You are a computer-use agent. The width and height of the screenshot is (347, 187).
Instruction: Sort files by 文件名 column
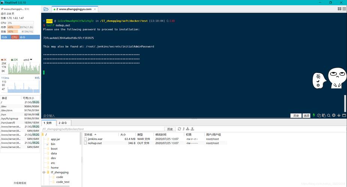101,135
